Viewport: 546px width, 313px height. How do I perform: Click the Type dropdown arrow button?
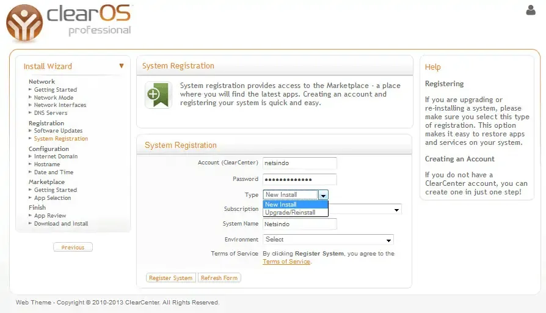click(323, 195)
